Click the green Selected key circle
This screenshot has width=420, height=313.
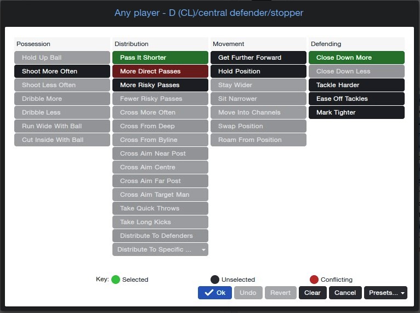tap(116, 280)
